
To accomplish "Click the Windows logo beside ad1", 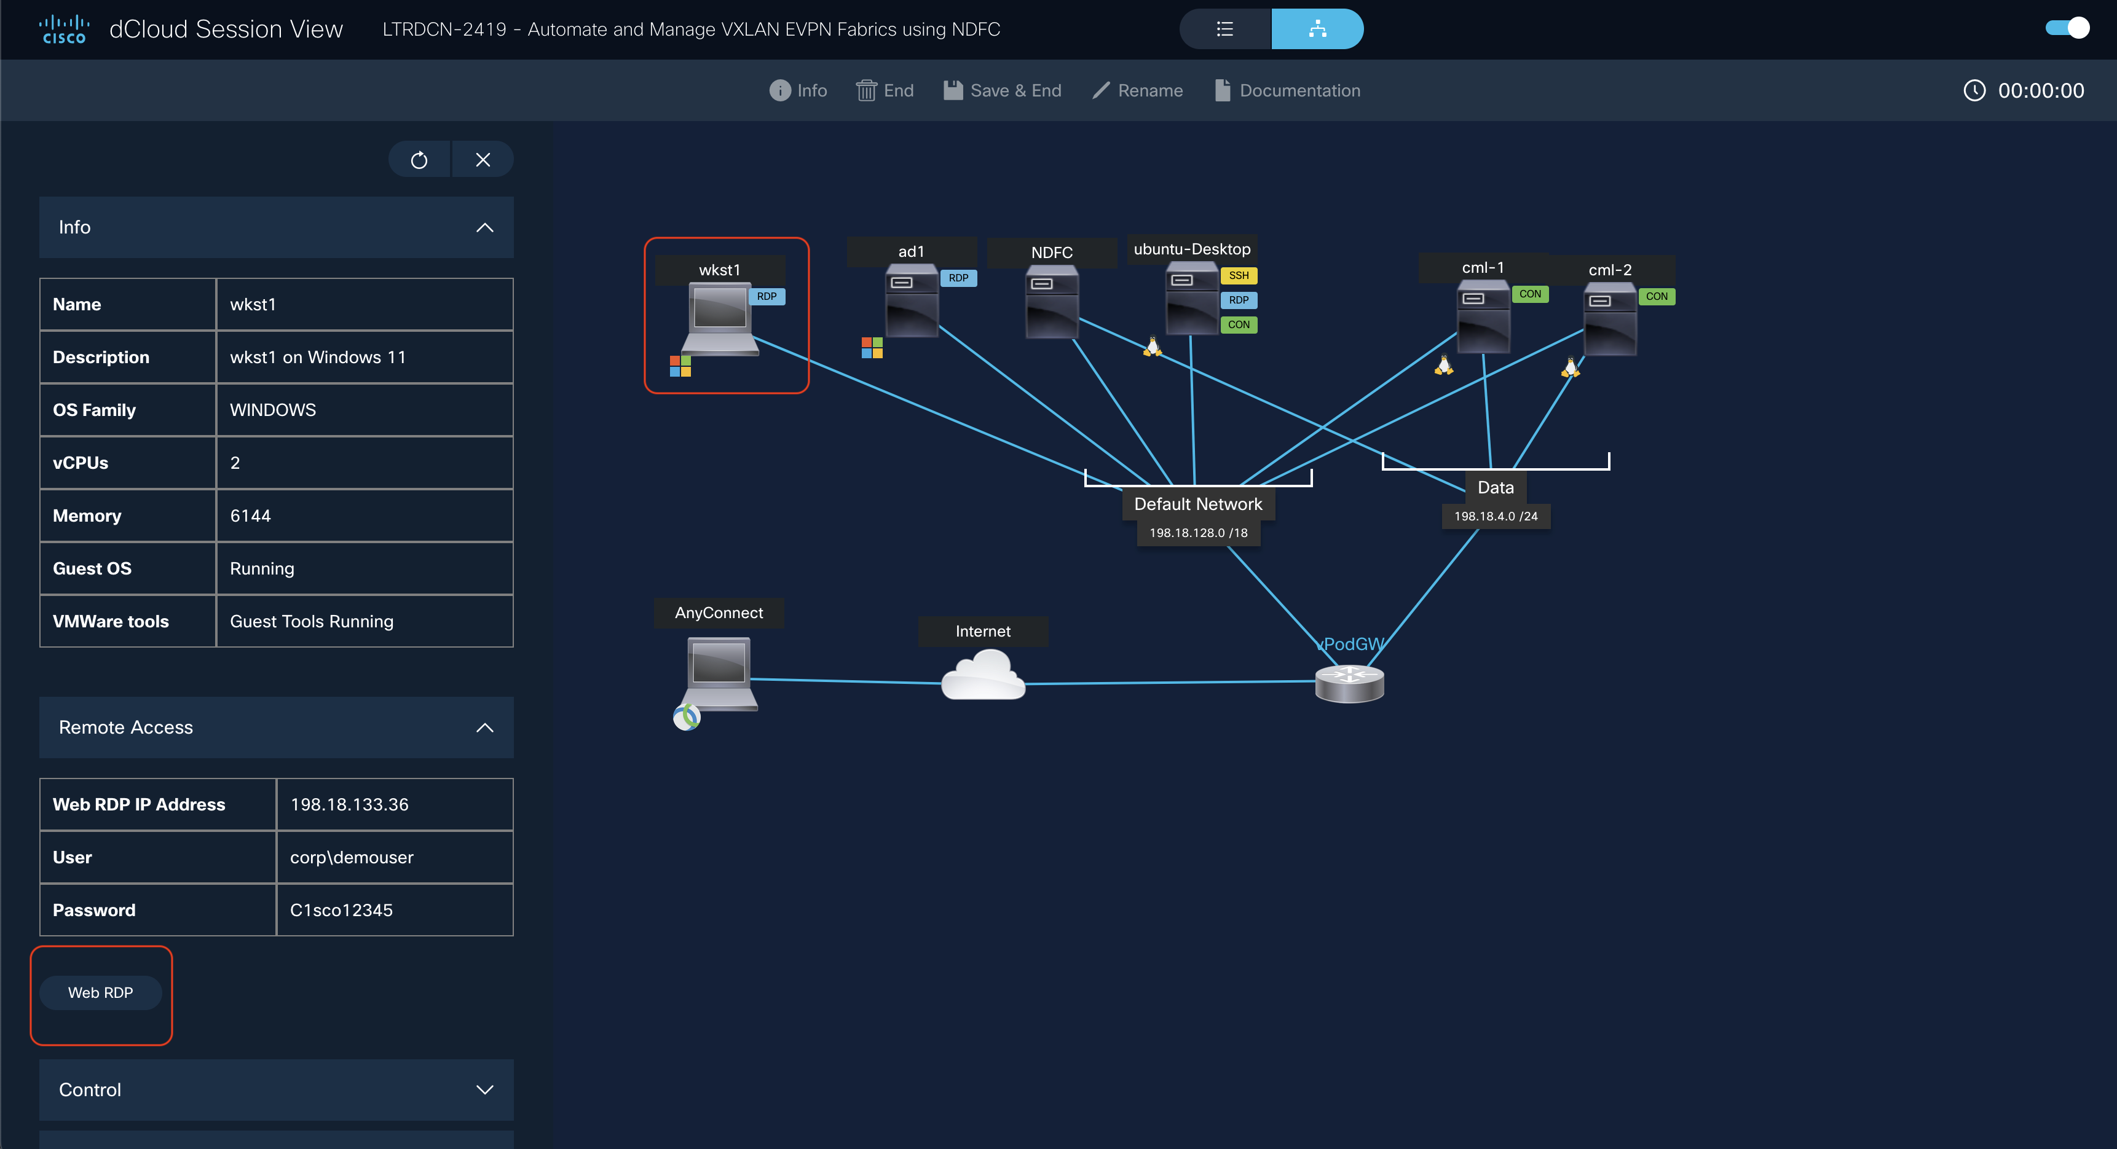I will 872,348.
